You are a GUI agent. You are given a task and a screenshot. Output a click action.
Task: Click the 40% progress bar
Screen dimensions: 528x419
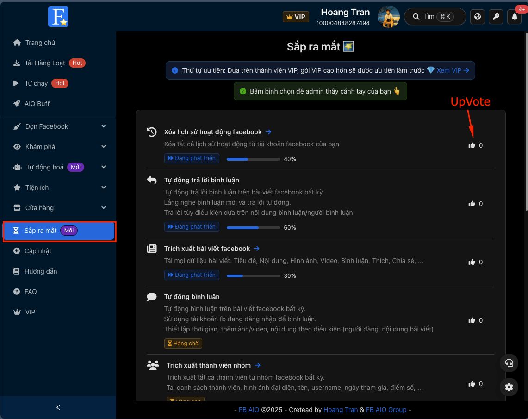253,159
